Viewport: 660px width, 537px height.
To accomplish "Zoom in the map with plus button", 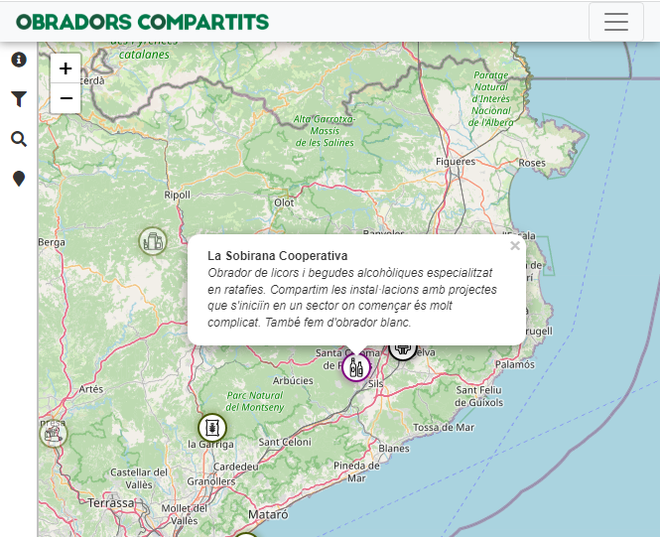I will 66,68.
